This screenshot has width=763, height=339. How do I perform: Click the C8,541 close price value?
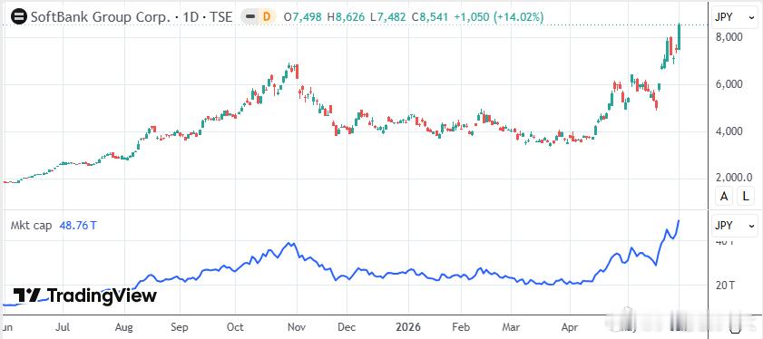tap(431, 17)
